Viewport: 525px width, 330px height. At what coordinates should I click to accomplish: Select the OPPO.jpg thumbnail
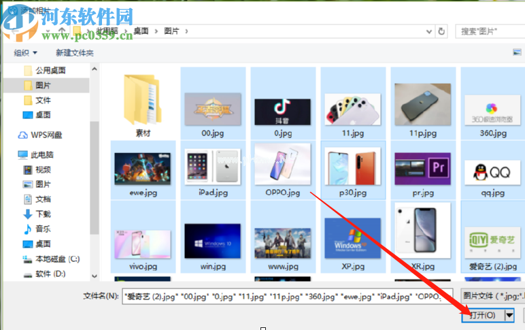click(x=283, y=169)
